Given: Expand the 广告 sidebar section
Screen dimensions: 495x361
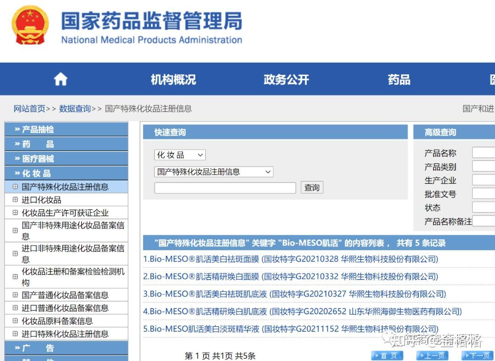Looking at the screenshot, I should (66, 348).
